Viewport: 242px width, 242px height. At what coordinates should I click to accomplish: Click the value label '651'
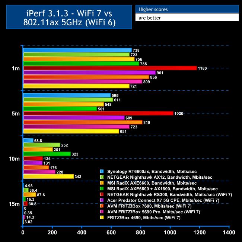pos(123,131)
